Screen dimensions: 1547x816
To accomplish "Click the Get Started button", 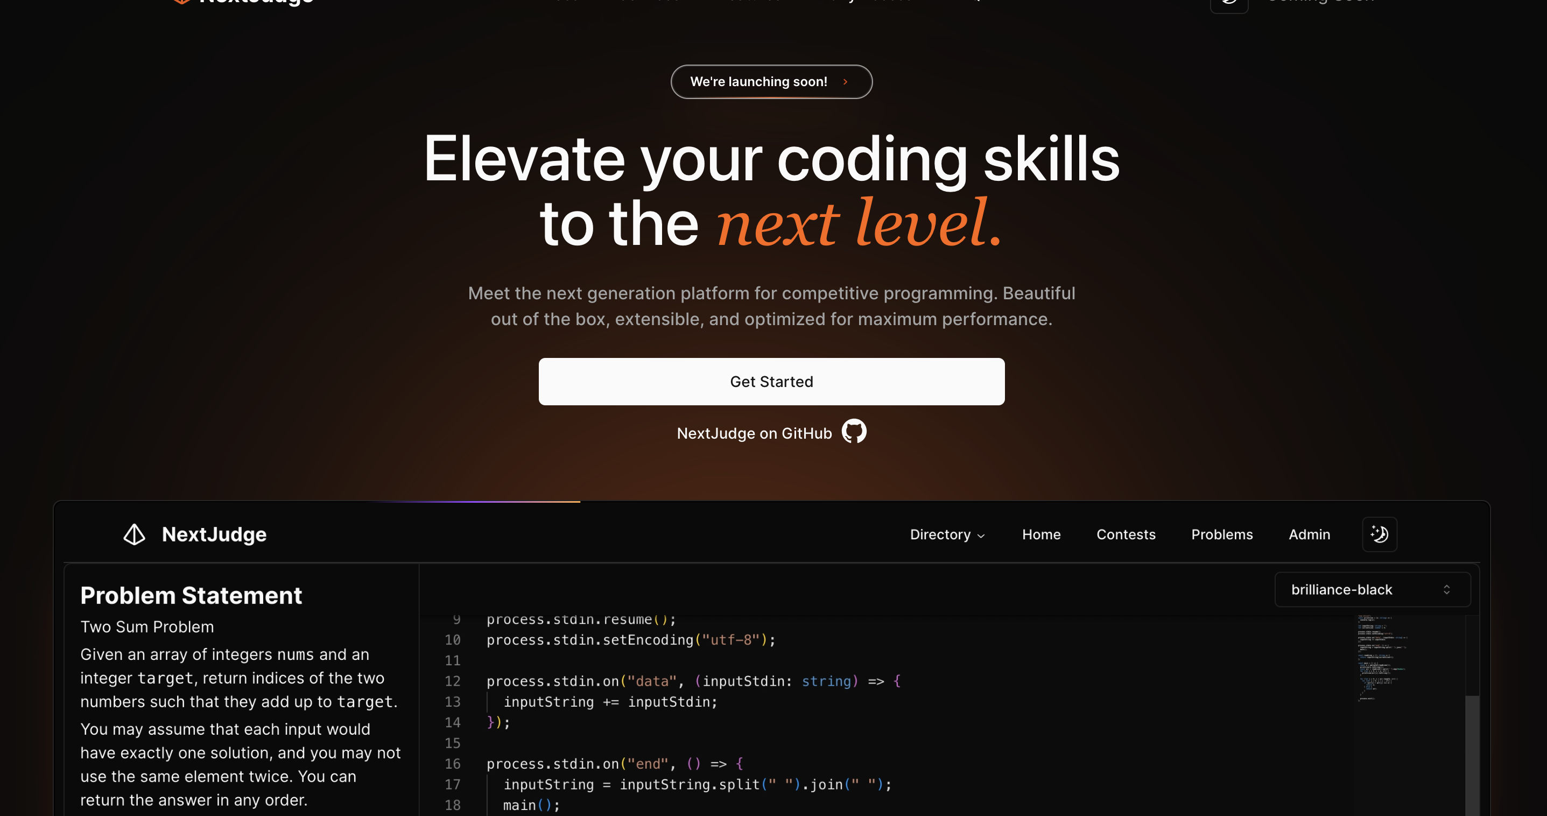I will 771,382.
